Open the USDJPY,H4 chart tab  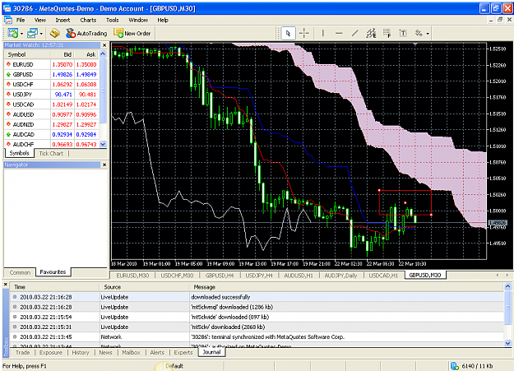pyautogui.click(x=259, y=276)
